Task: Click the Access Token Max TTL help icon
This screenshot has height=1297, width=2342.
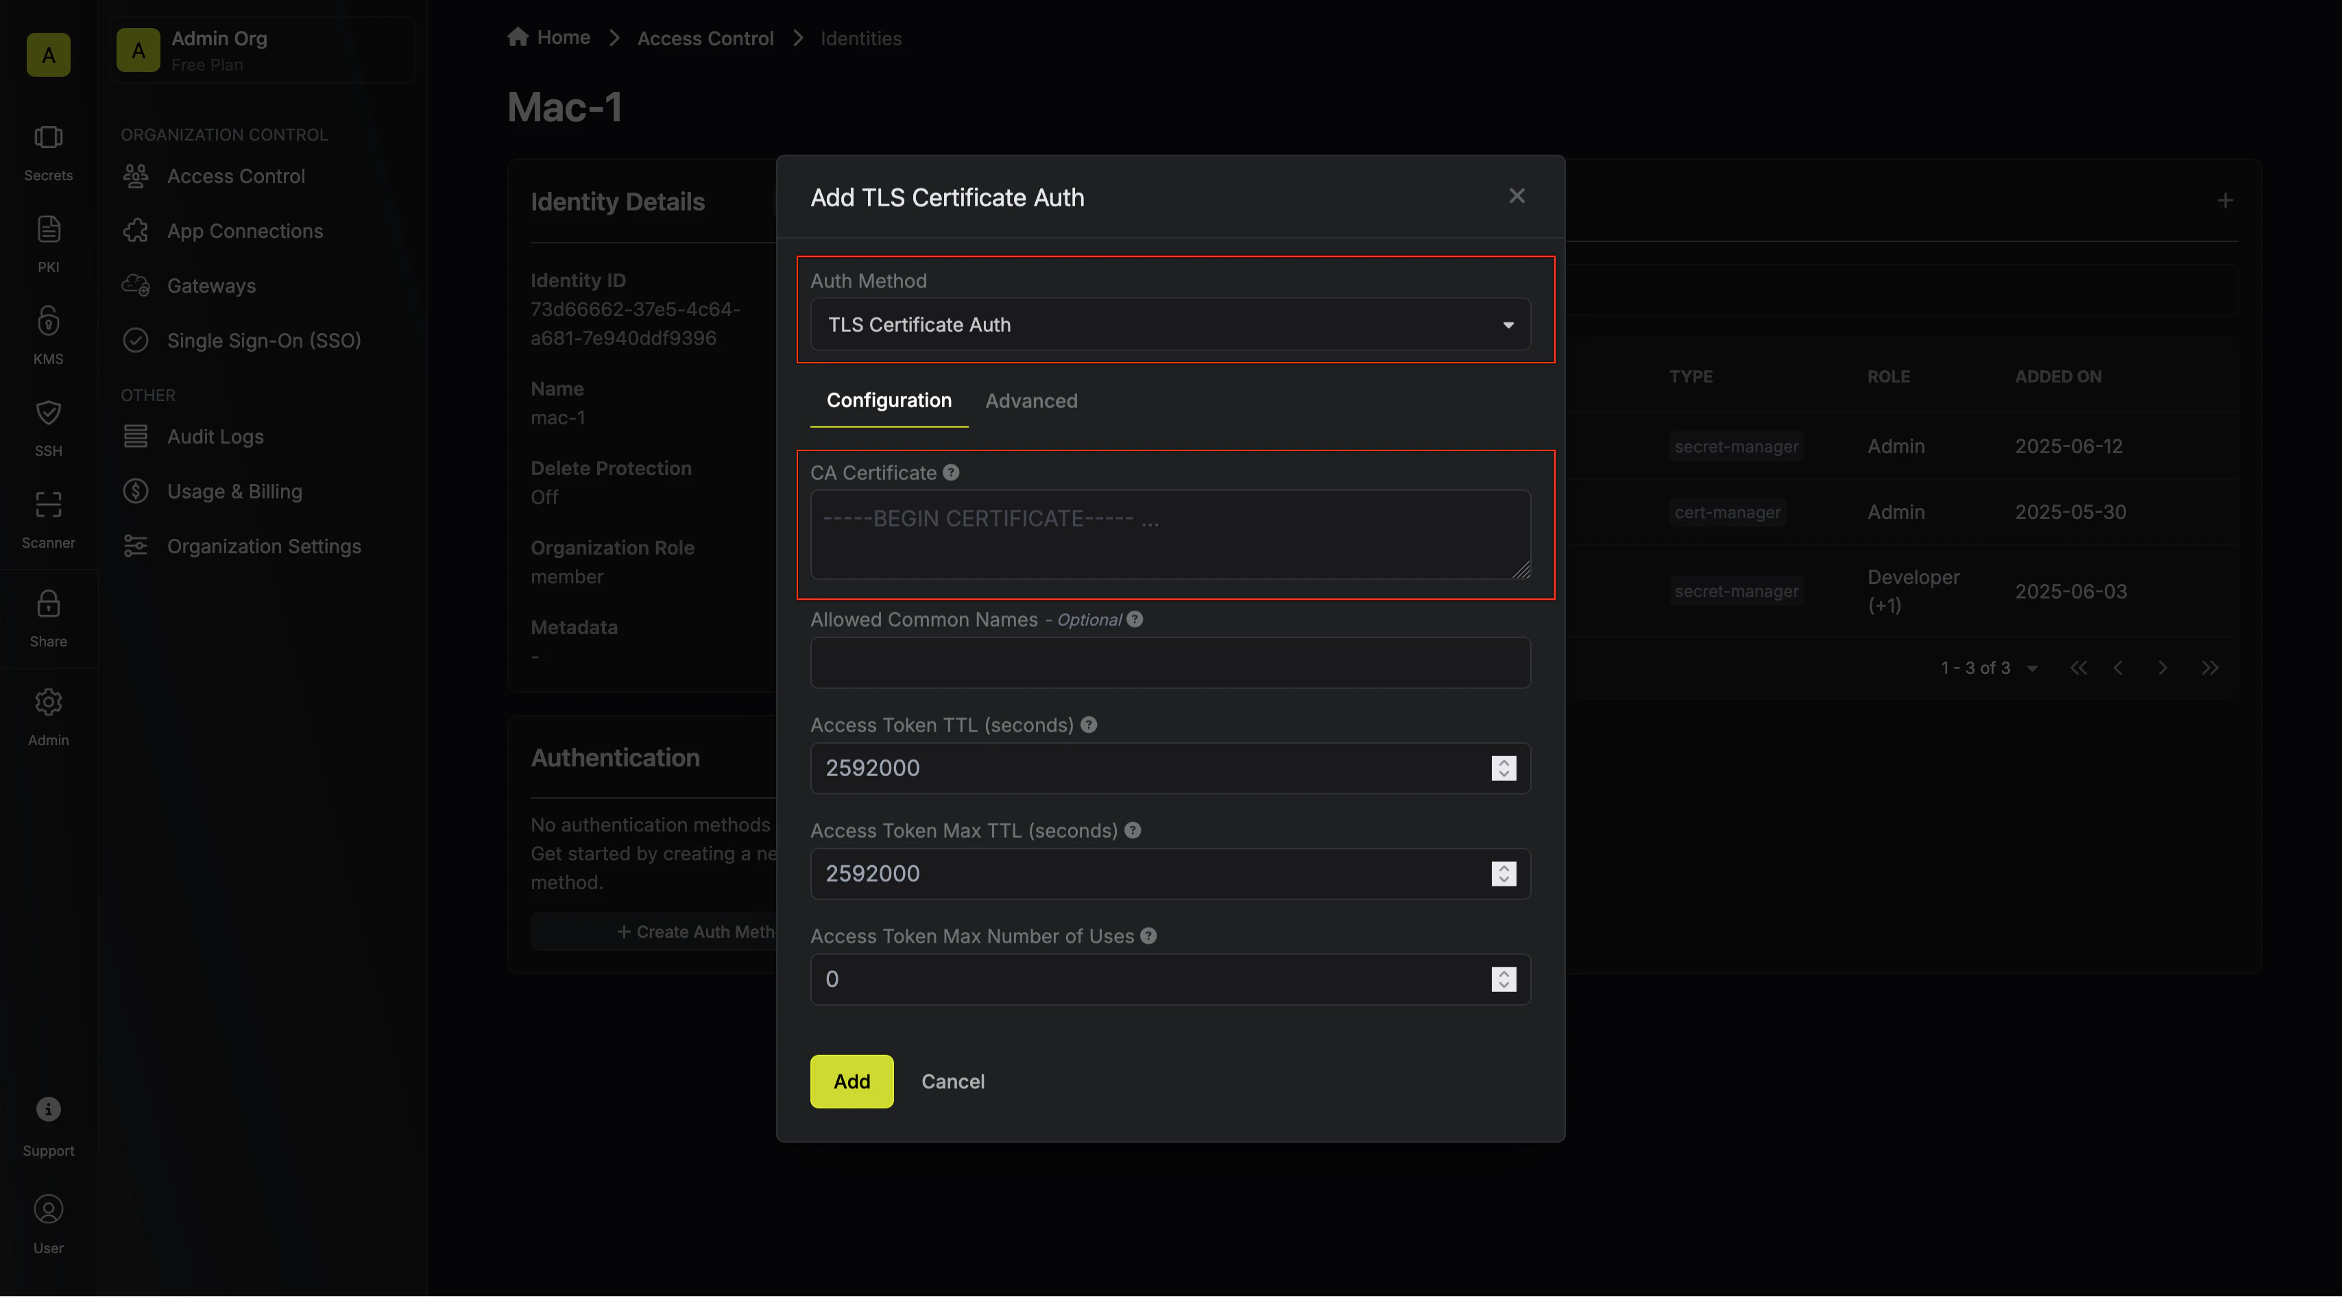Action: tap(1132, 830)
